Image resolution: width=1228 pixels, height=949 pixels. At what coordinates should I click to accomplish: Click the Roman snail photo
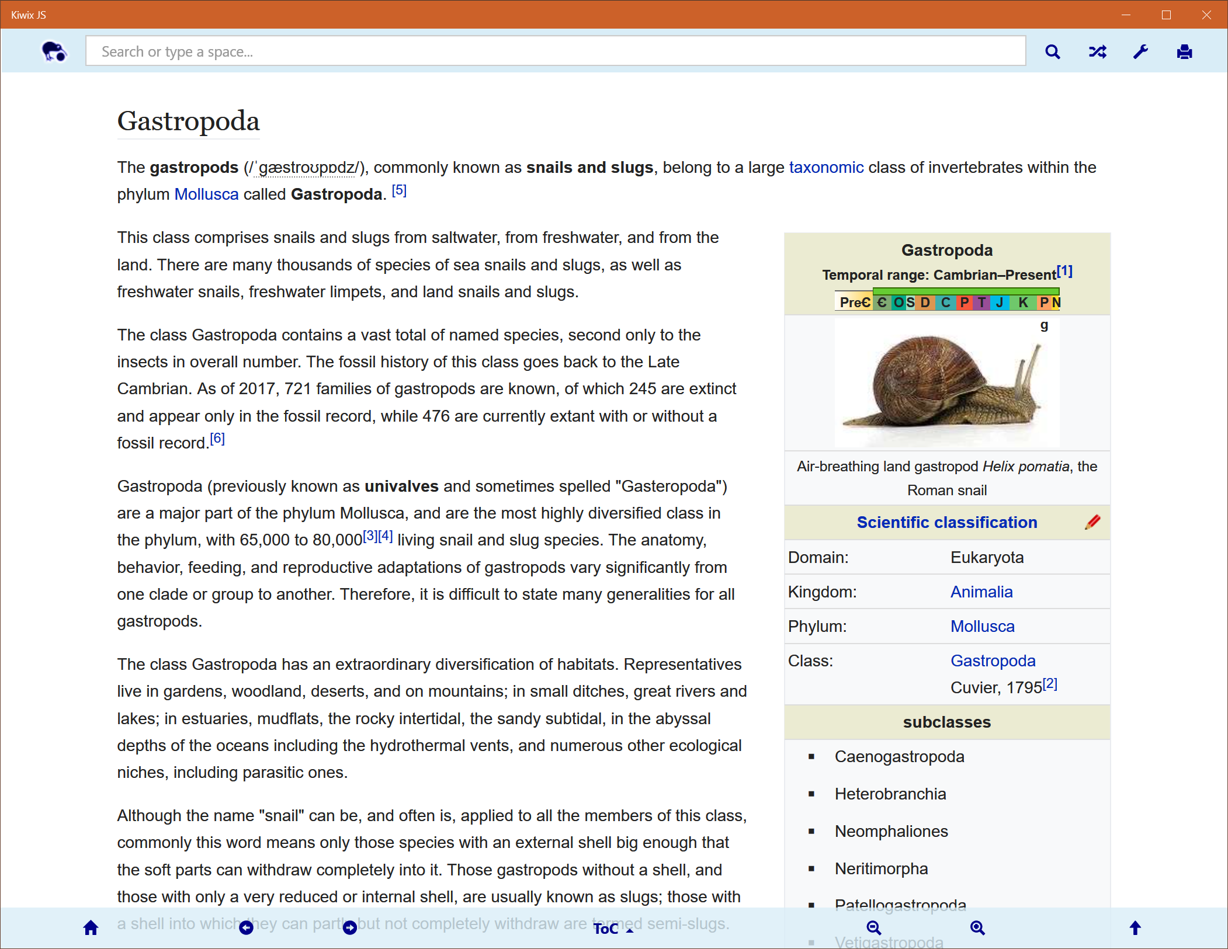(947, 383)
